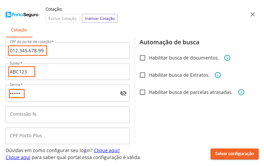Viewport: 264px width, 166px height.
Task: Show info for overdue installments option
Action: (x=241, y=92)
